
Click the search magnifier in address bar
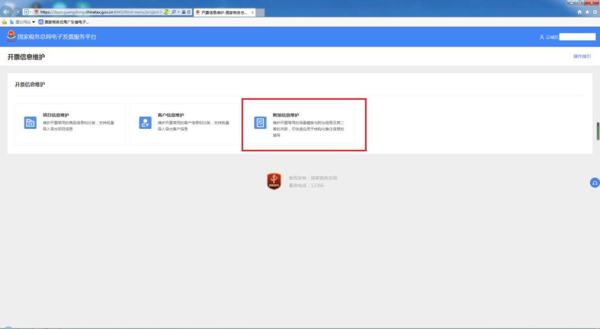[173, 12]
